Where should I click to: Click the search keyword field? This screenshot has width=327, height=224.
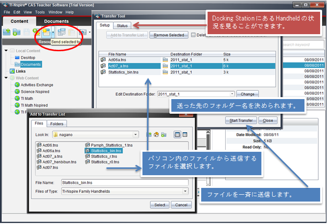(x=303, y=44)
